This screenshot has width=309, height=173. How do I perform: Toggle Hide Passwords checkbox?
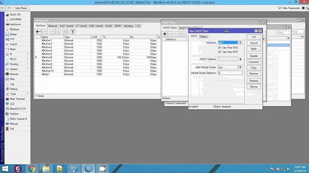pyautogui.click(x=280, y=8)
